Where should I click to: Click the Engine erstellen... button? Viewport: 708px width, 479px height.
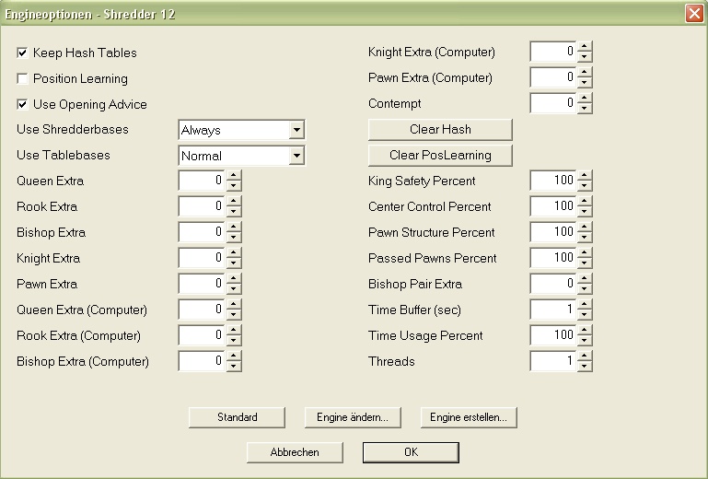469,417
